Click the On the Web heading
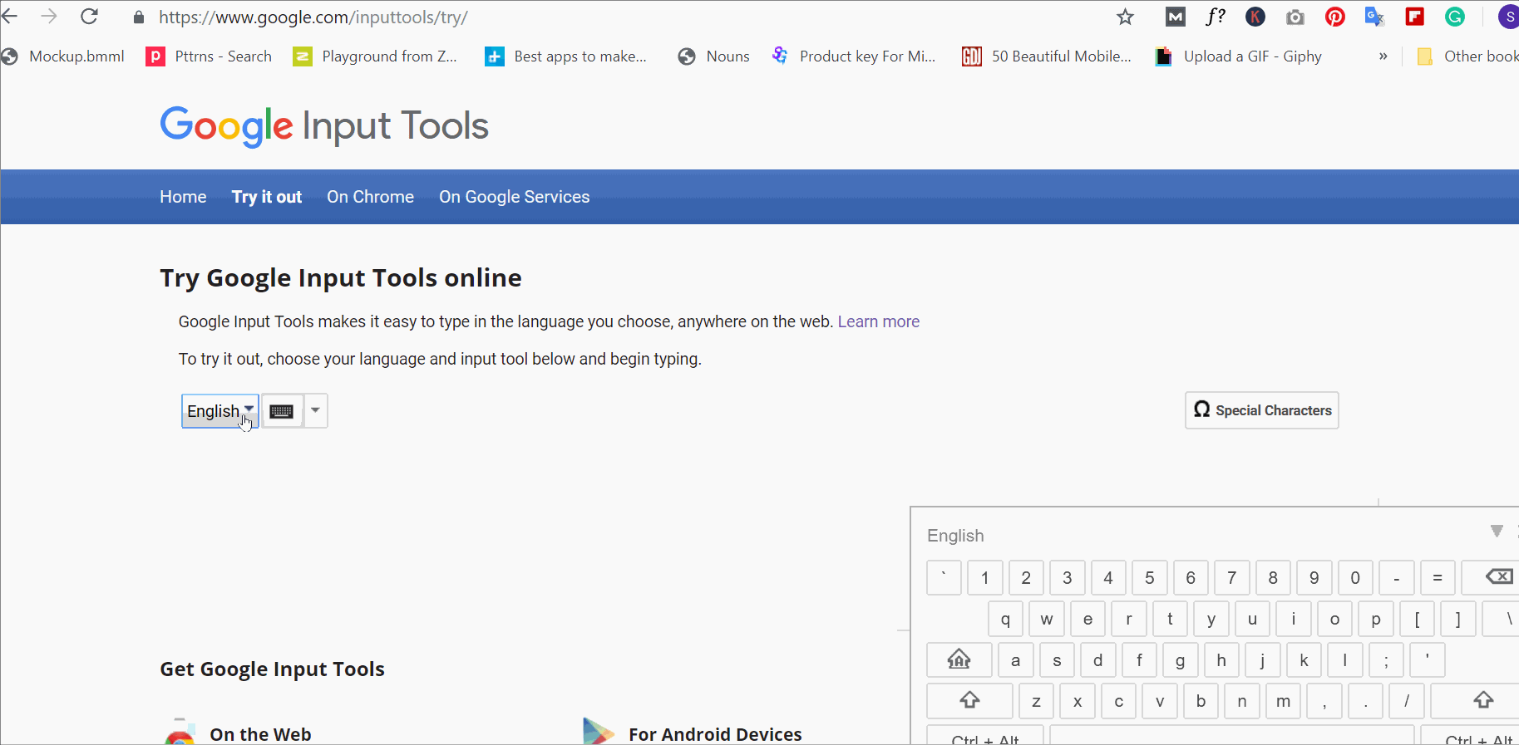 (x=260, y=734)
